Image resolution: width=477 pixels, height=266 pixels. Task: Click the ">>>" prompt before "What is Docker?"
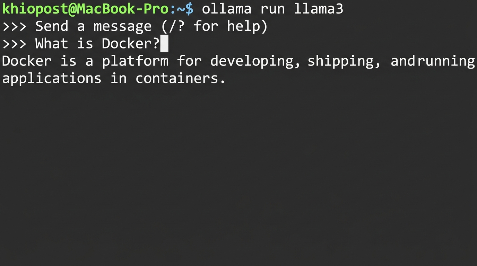pos(14,44)
